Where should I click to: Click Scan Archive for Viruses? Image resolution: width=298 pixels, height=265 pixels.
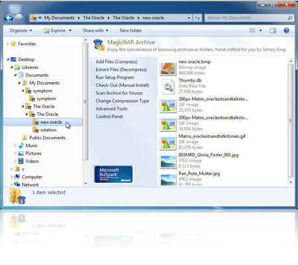[x=119, y=93]
